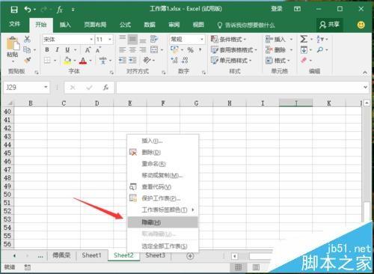Open 套用表格格式 table format dropdown

[233, 50]
